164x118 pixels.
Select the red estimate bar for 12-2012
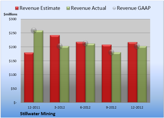click(132, 72)
